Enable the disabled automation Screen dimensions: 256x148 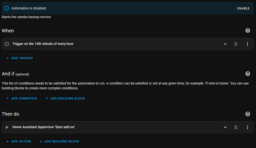point(243,8)
